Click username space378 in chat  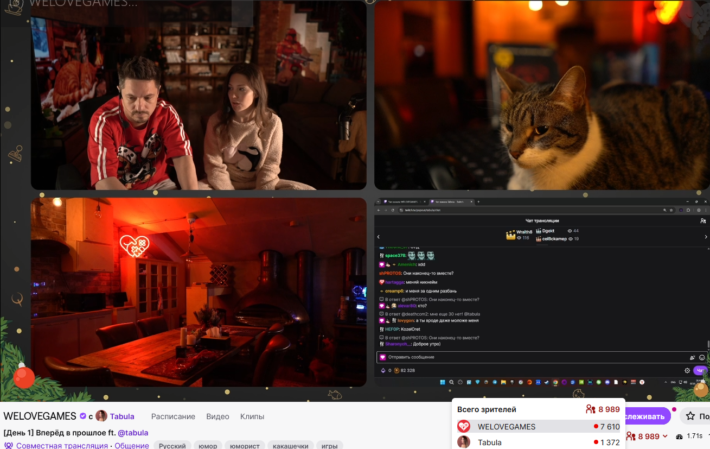tap(394, 256)
